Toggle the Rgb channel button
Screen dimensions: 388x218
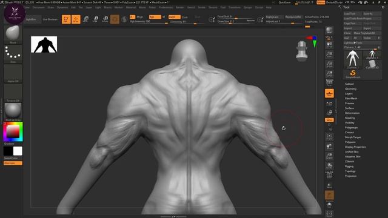click(155, 17)
